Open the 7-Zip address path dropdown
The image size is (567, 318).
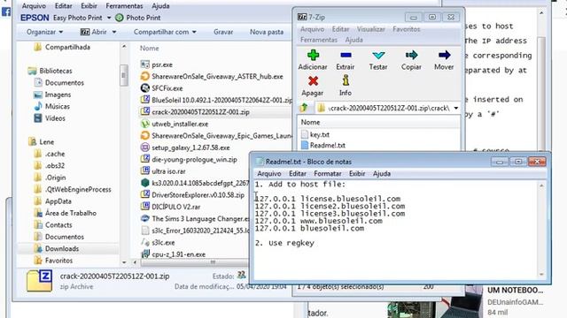tap(456, 108)
